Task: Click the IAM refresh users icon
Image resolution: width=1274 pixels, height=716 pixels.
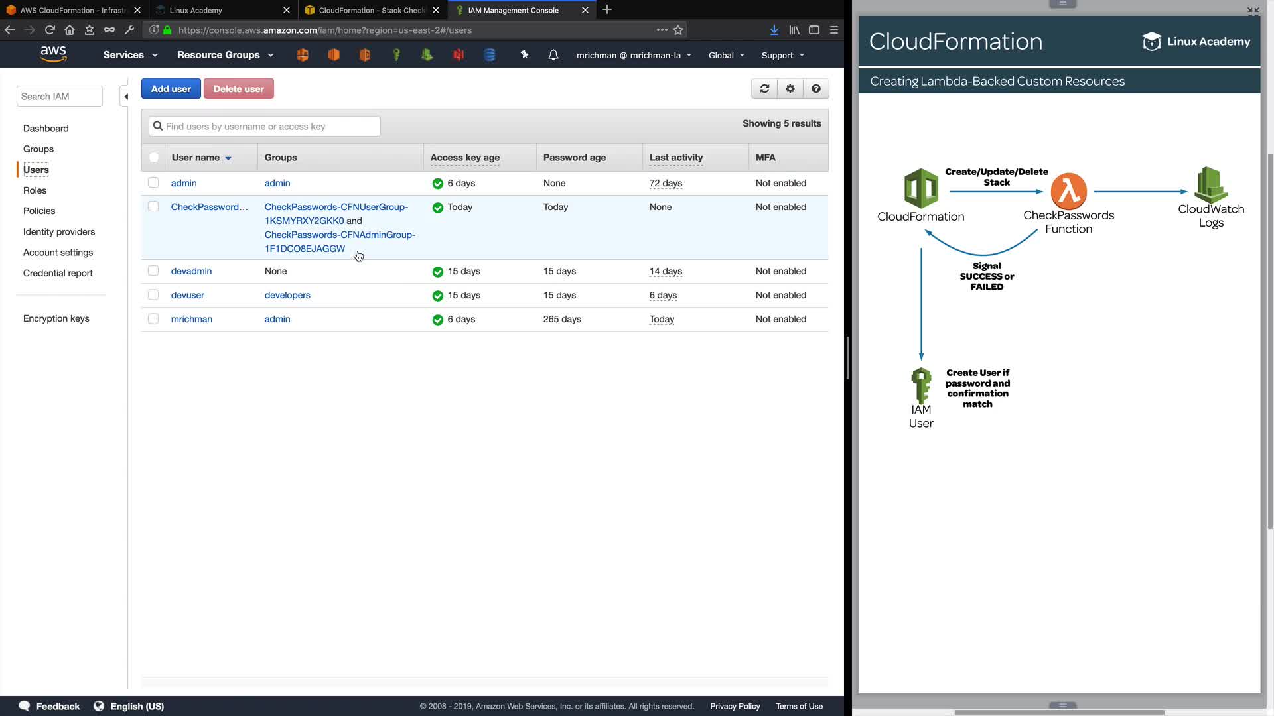Action: tap(764, 89)
